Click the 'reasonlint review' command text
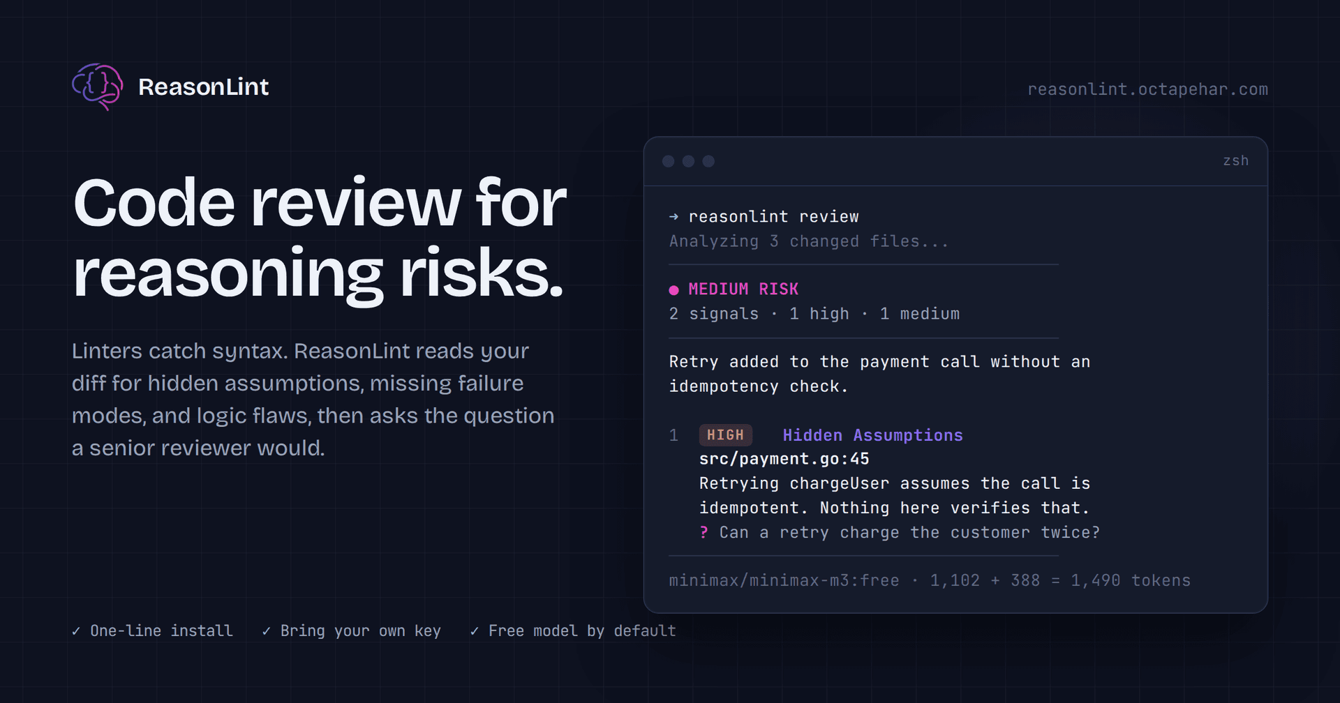The height and width of the screenshot is (703, 1340). [x=773, y=217]
